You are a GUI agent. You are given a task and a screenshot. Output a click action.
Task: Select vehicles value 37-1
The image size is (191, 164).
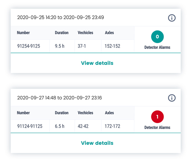click(x=82, y=46)
